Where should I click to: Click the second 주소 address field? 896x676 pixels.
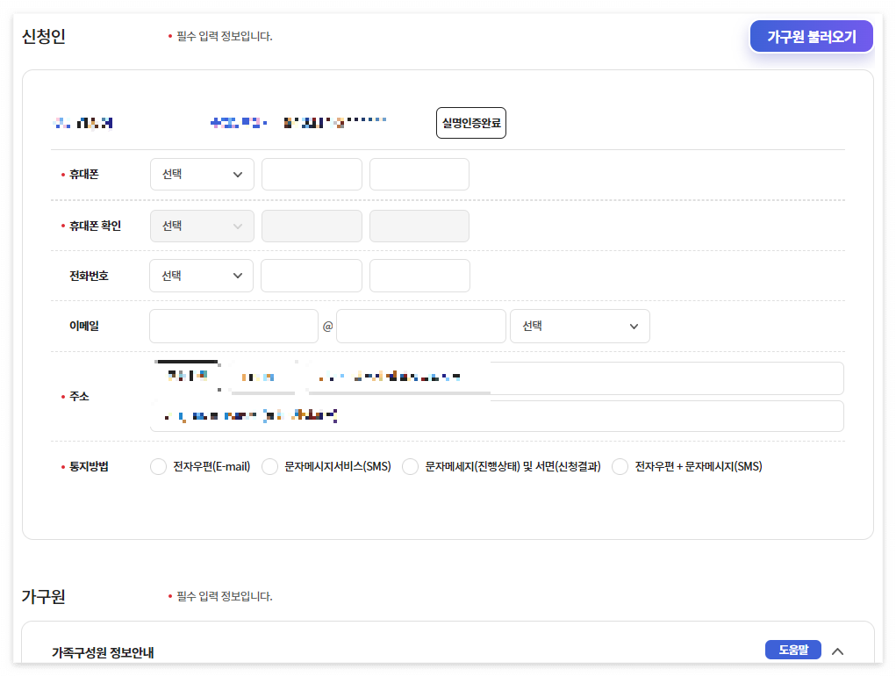tap(497, 414)
